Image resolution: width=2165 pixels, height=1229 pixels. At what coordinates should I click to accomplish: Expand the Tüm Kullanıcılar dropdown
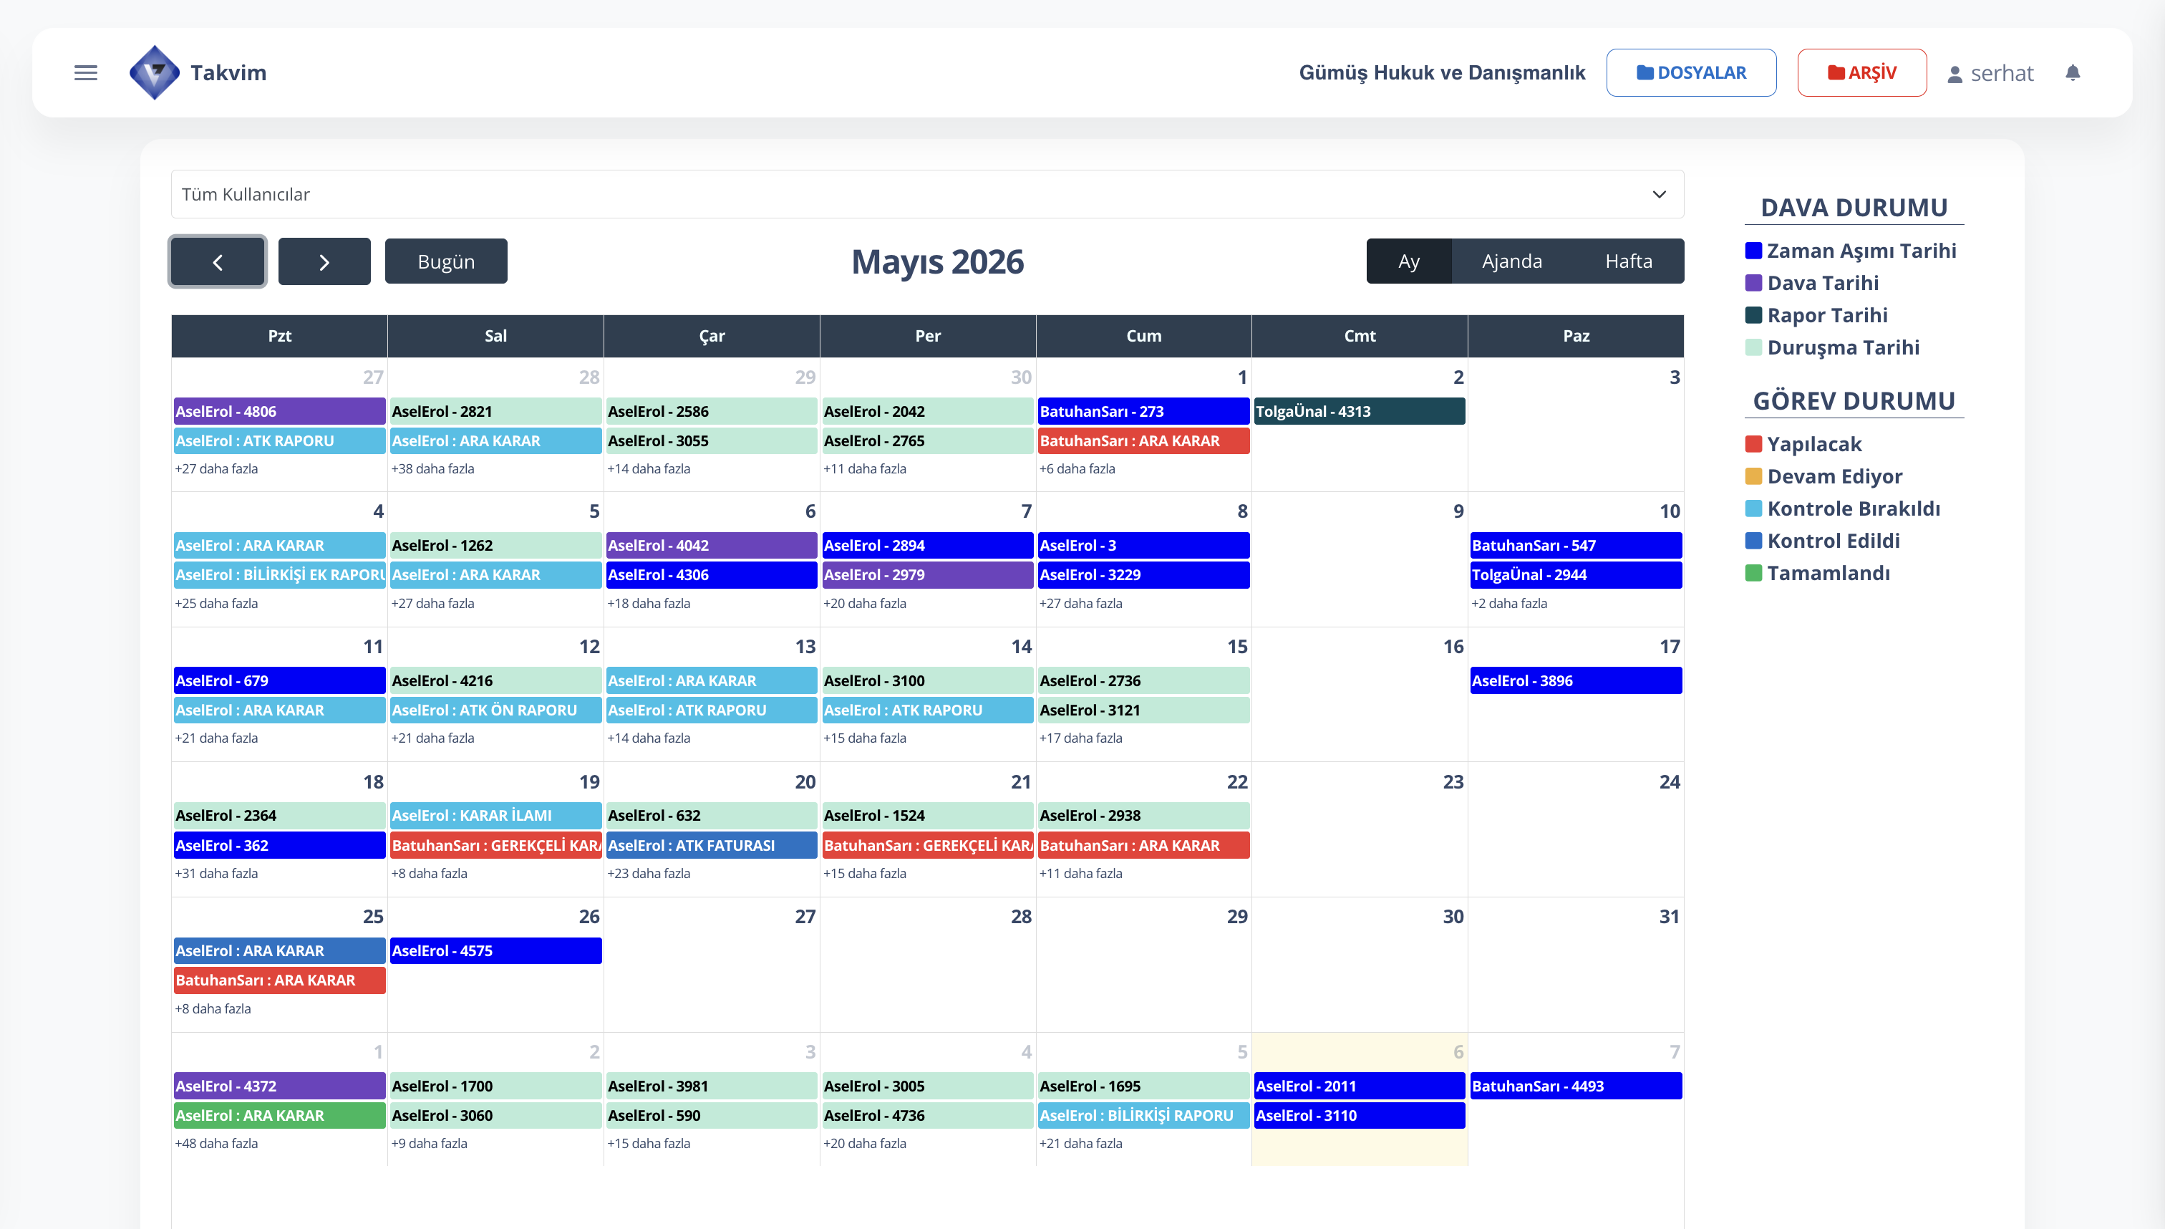[x=927, y=194]
